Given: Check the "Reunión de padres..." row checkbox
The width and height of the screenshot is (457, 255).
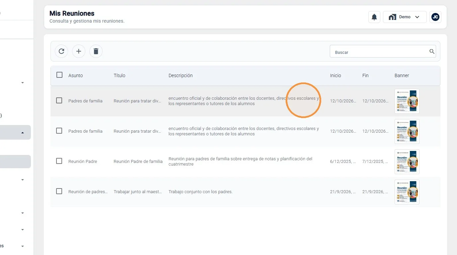Looking at the screenshot, I should (59, 191).
